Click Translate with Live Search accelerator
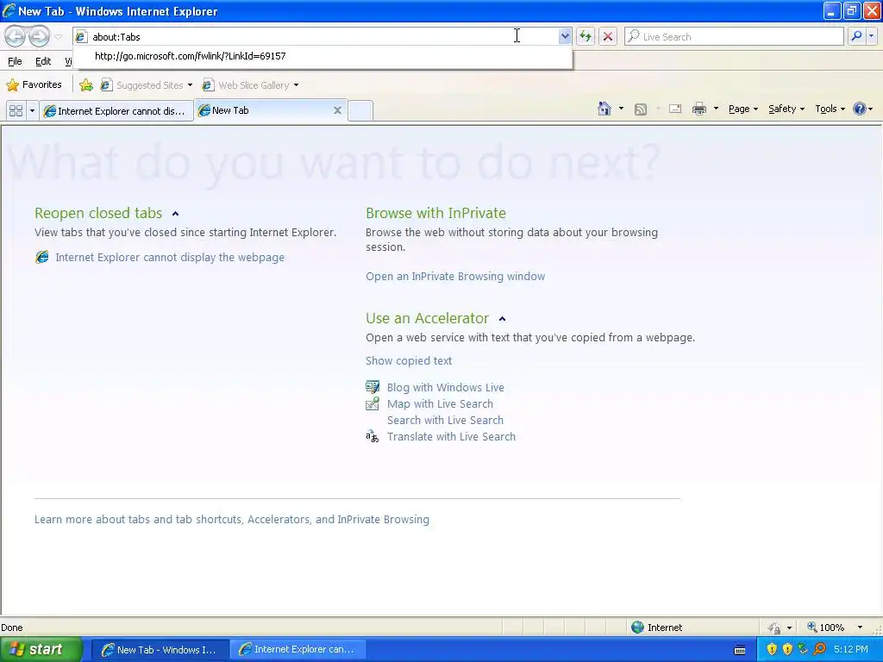883x662 pixels. point(451,436)
